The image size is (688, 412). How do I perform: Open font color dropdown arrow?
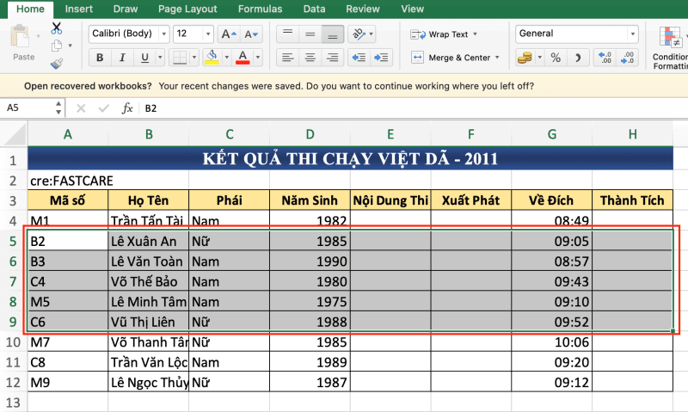point(257,58)
